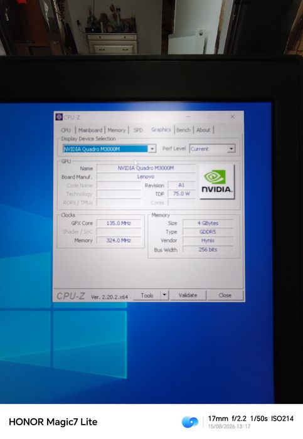Click the Revision value A1

pyautogui.click(x=181, y=185)
